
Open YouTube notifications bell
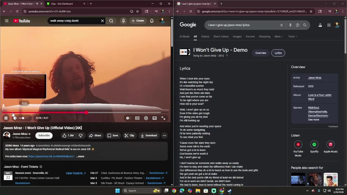(152, 21)
